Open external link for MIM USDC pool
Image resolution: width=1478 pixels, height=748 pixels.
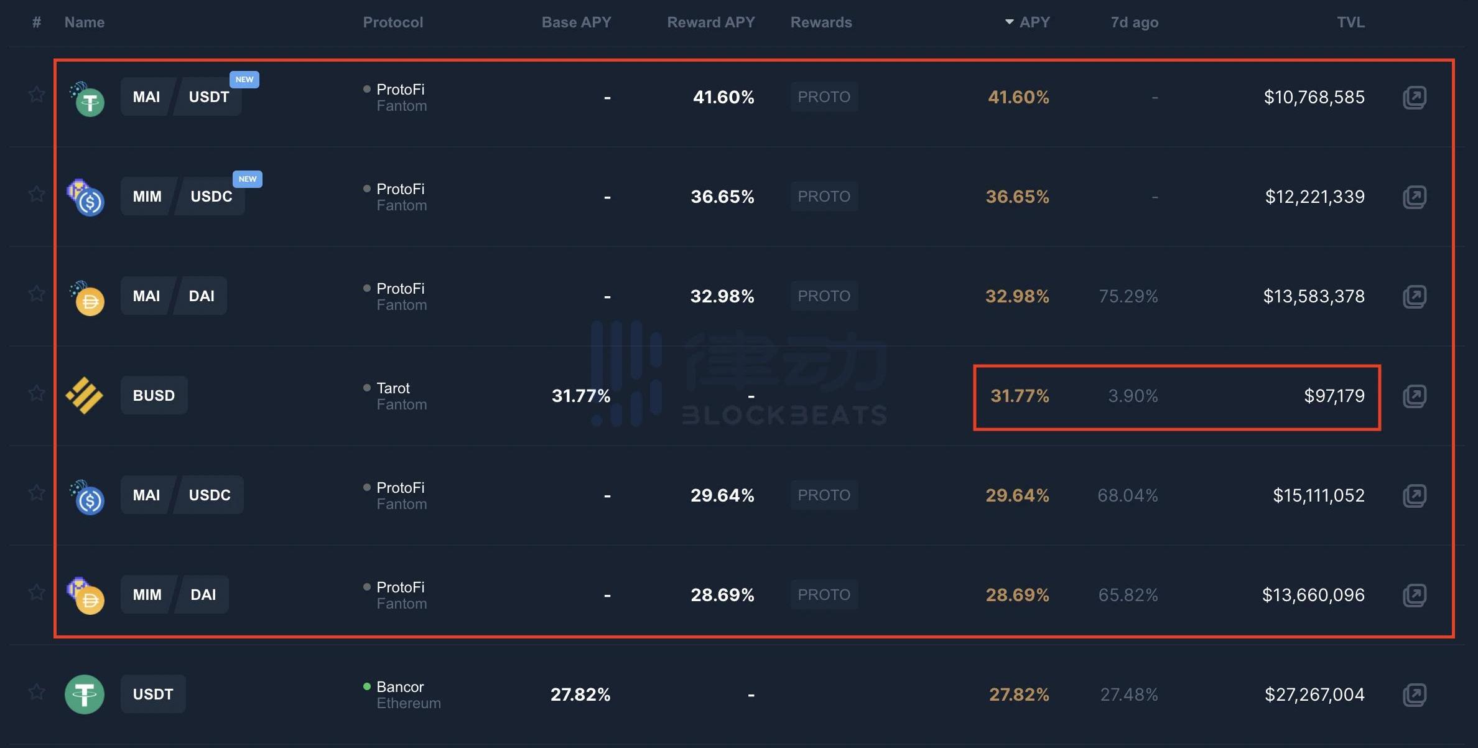click(x=1414, y=197)
